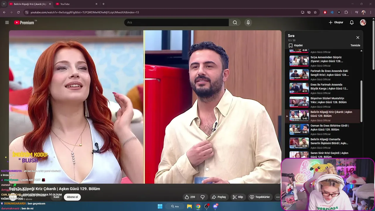Open Chrome three-dot menu

pyautogui.click(x=371, y=12)
